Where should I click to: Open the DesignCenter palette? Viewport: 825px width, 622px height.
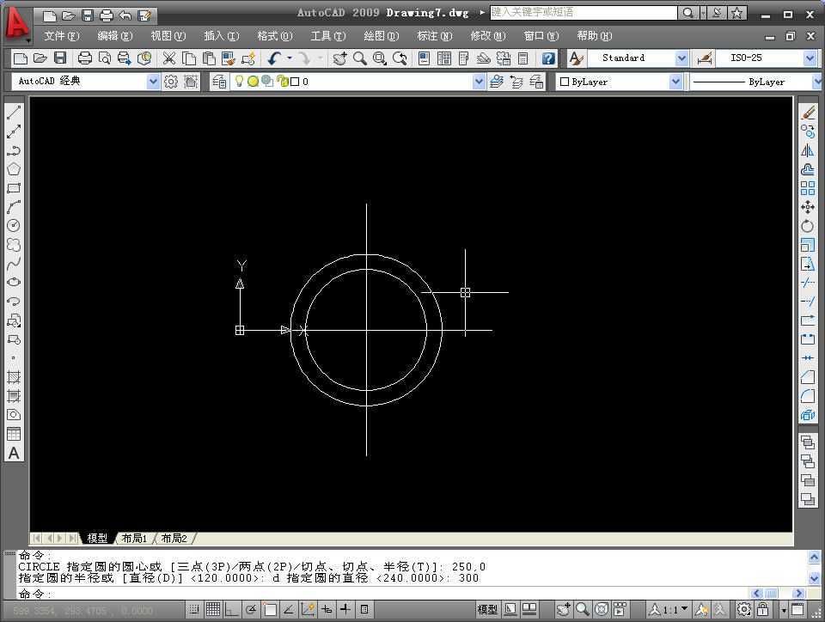[x=444, y=58]
